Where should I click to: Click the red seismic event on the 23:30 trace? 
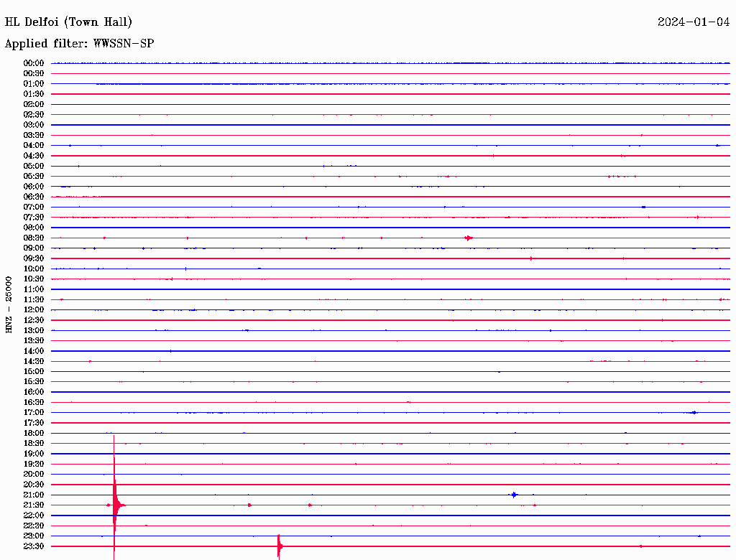[280, 546]
